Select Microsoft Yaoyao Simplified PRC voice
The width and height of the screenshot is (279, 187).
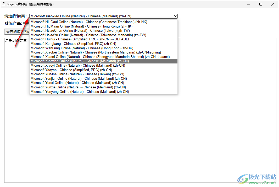click(x=103, y=70)
